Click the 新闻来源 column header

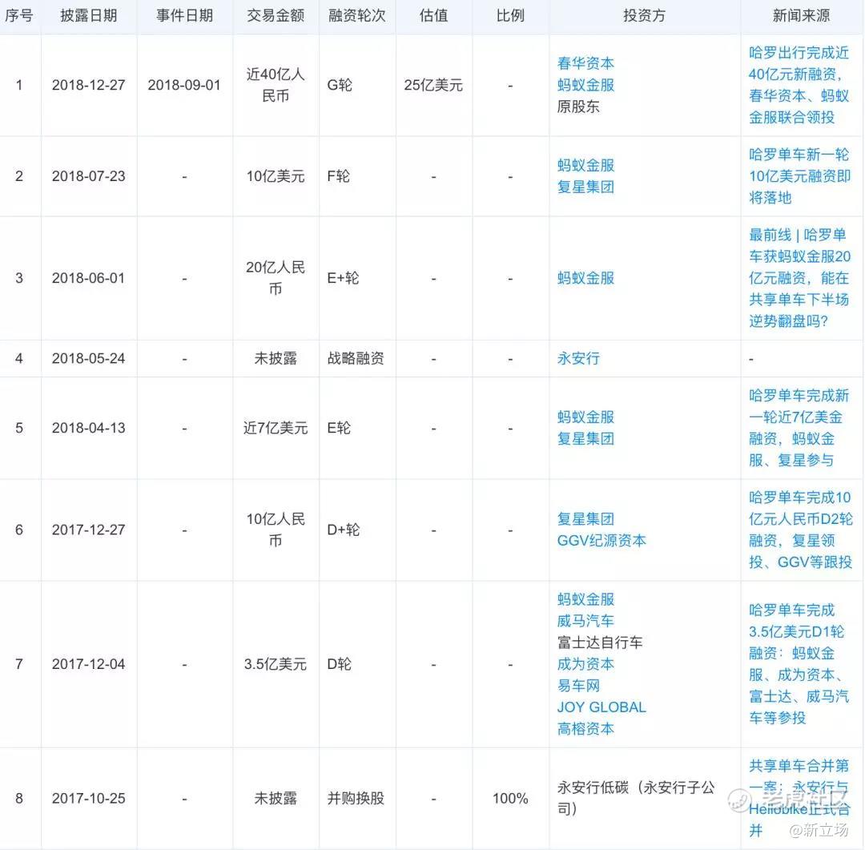[801, 15]
